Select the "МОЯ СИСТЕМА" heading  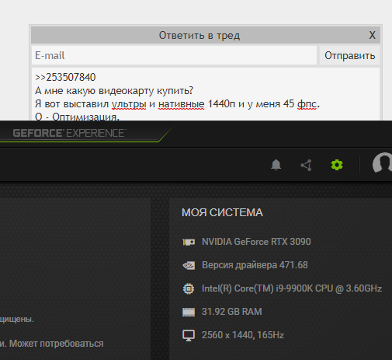point(222,212)
